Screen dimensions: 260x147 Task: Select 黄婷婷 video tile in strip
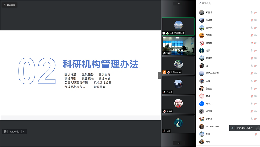178,104
